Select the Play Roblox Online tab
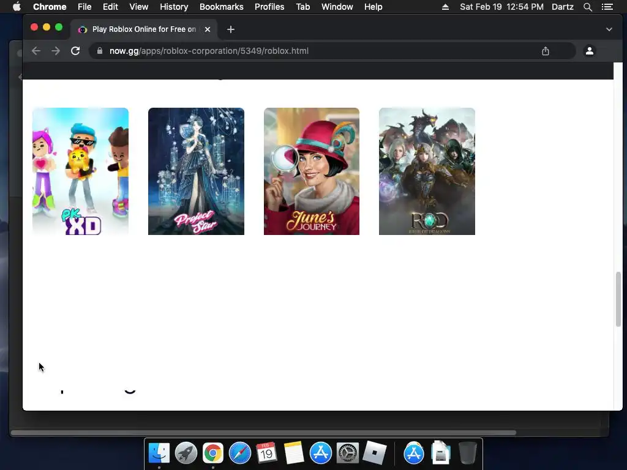This screenshot has height=470, width=627. click(x=144, y=29)
